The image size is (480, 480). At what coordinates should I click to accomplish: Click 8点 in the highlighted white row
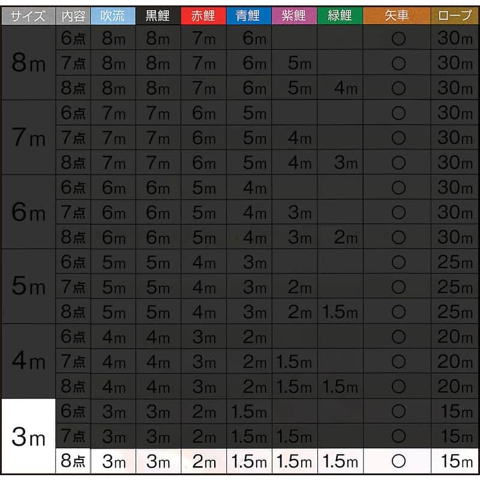73,461
